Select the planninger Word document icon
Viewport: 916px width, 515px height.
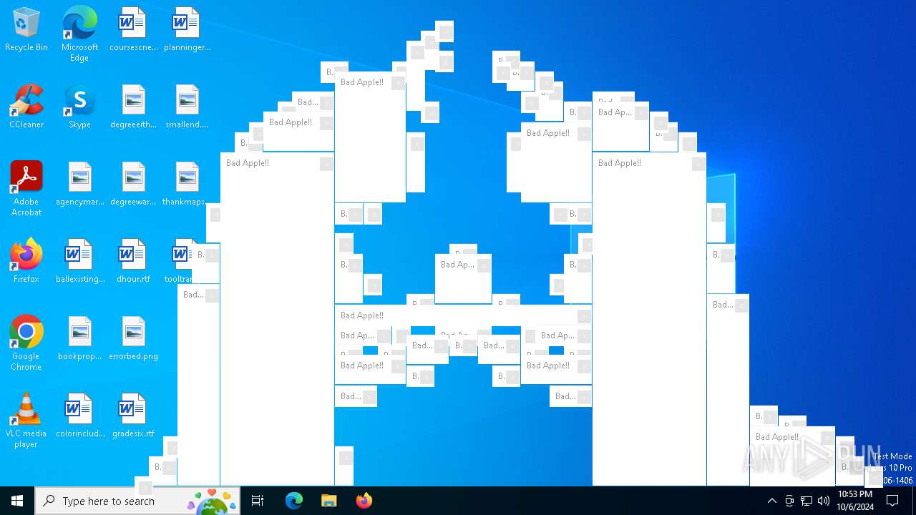point(187,30)
